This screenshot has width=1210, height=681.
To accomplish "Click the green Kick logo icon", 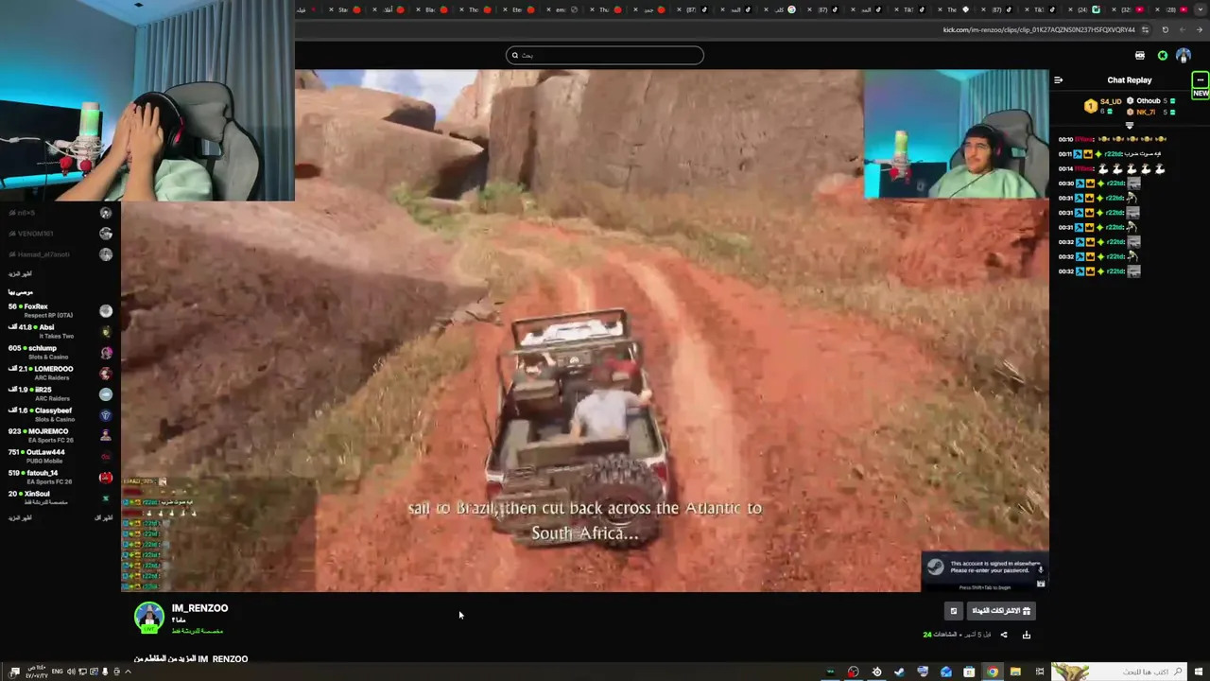I will pos(1163,56).
